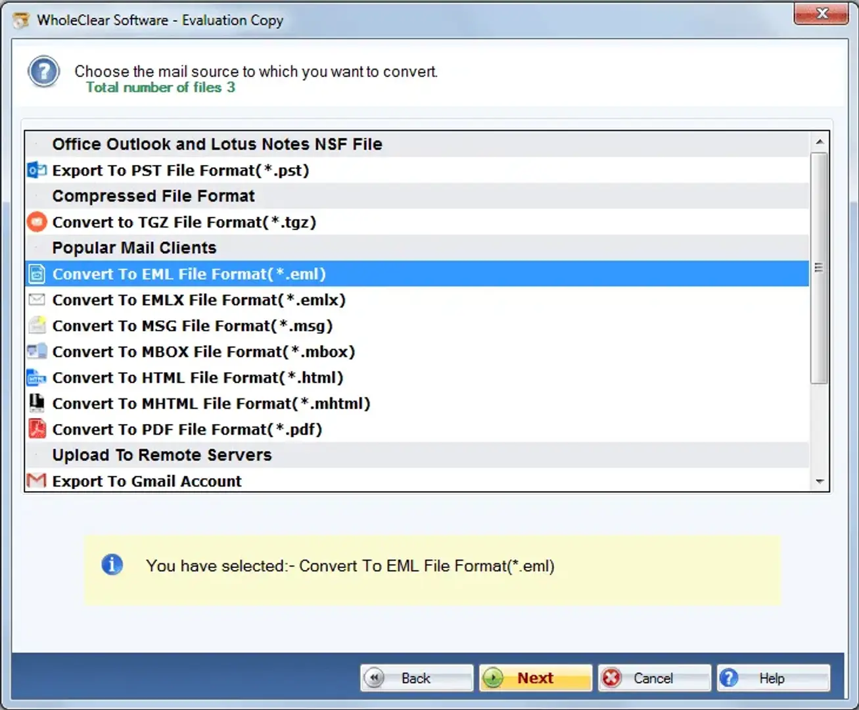Open Help from the bottom bar
This screenshot has width=859, height=710.
[772, 678]
